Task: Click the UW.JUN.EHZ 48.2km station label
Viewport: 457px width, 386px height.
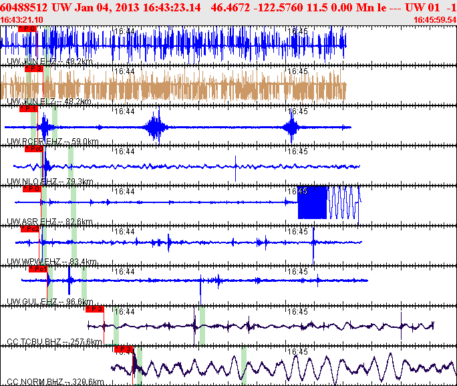Action: pos(49,61)
